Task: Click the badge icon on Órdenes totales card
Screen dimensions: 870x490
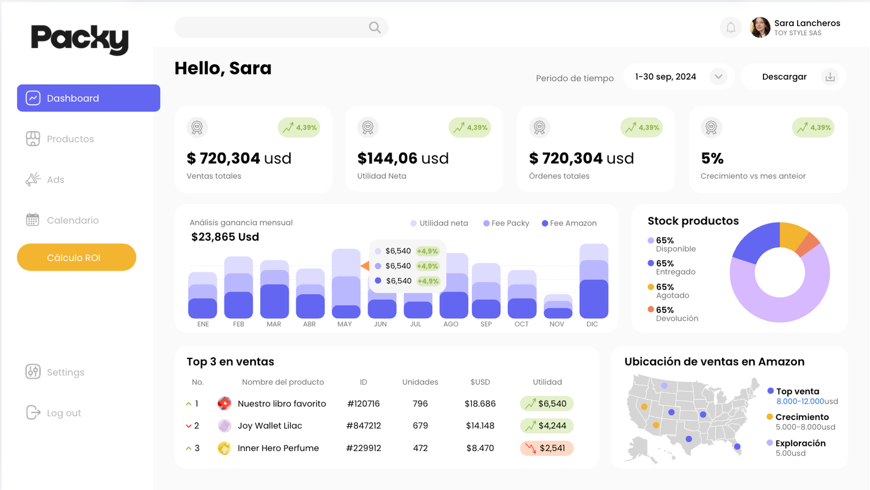Action: [539, 128]
